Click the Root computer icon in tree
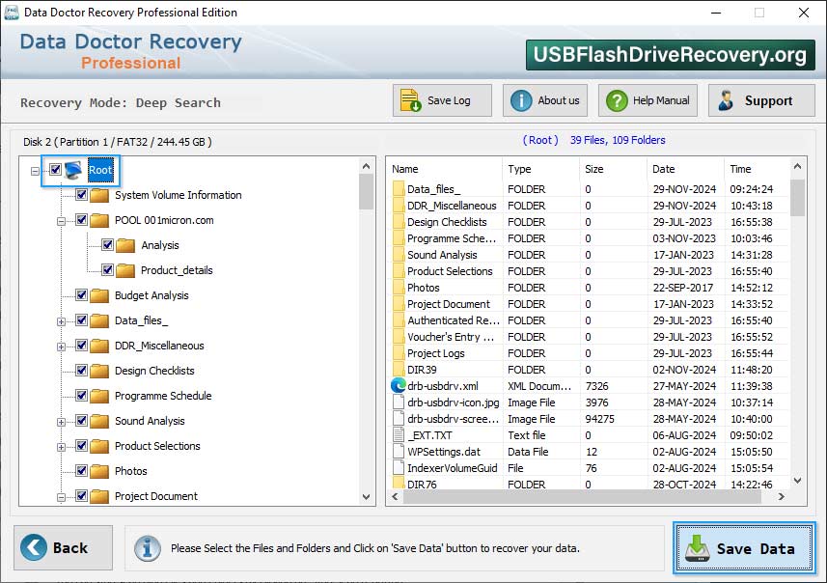Screen dimensions: 827x583 click(x=74, y=170)
